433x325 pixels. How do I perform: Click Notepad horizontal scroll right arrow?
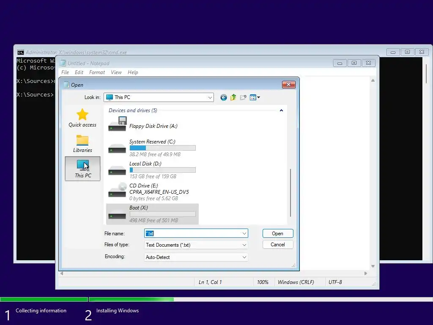[366, 273]
